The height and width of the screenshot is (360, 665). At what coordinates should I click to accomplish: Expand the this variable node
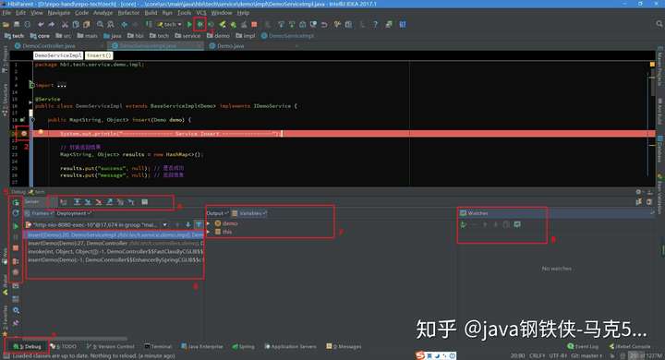(x=208, y=232)
